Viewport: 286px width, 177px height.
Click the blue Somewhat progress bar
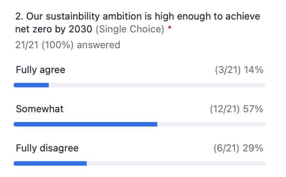(85, 124)
